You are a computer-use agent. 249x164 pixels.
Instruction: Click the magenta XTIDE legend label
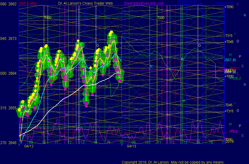pos(233,132)
